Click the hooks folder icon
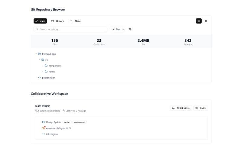The image size is (242, 151). tap(46, 72)
